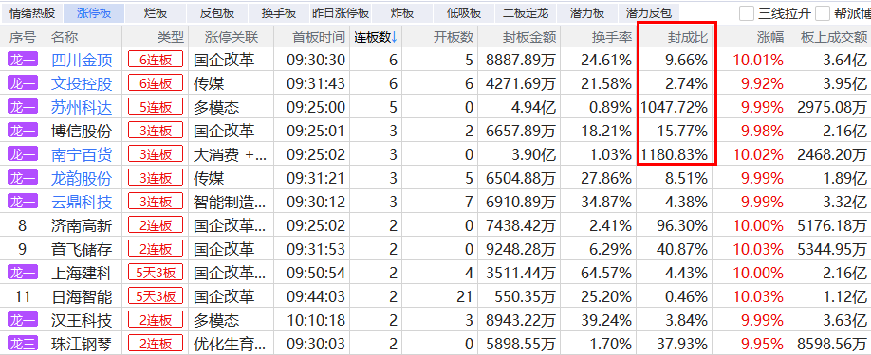Click the 龙一 badge beside 四川金顶
The image size is (871, 355).
23,60
